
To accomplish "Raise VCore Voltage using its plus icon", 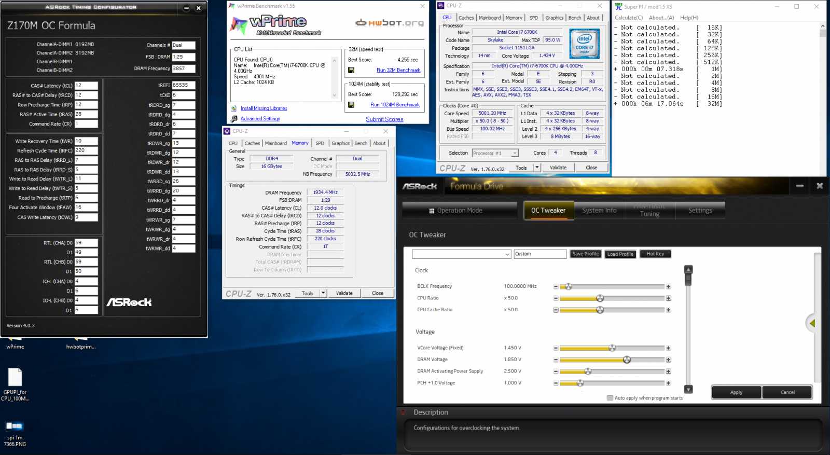I will (668, 348).
